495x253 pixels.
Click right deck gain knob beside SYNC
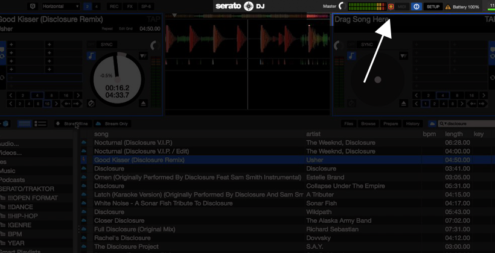(x=339, y=46)
